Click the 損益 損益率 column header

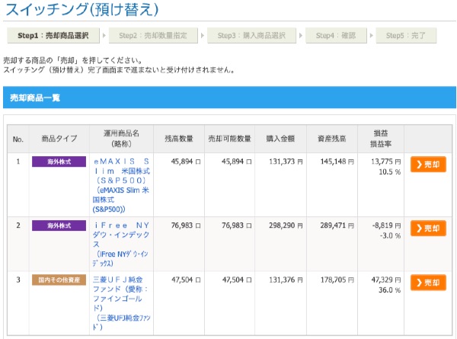(x=381, y=139)
